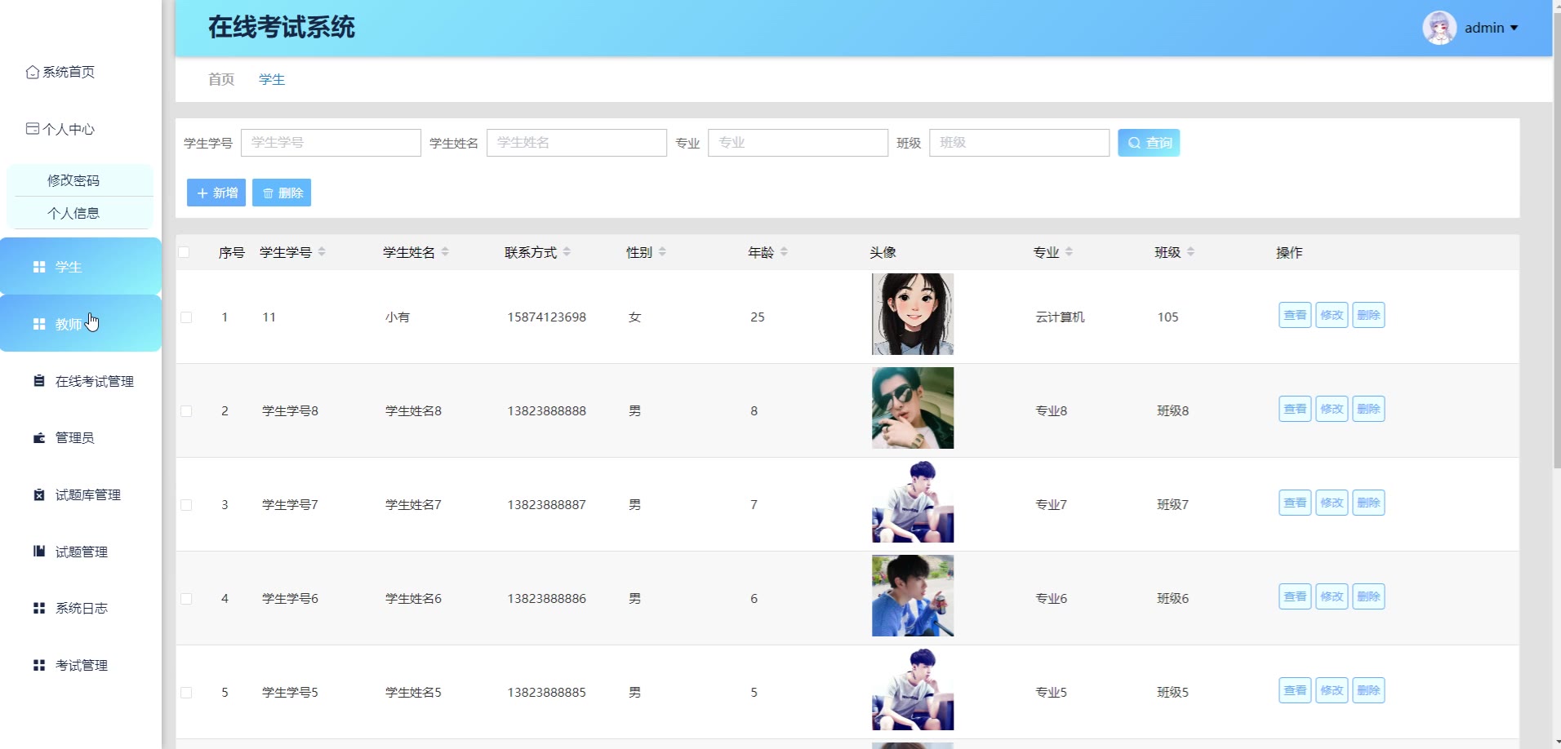Focus the 学生姓名 search input field
Viewport: 1561px width, 749px height.
[576, 143]
